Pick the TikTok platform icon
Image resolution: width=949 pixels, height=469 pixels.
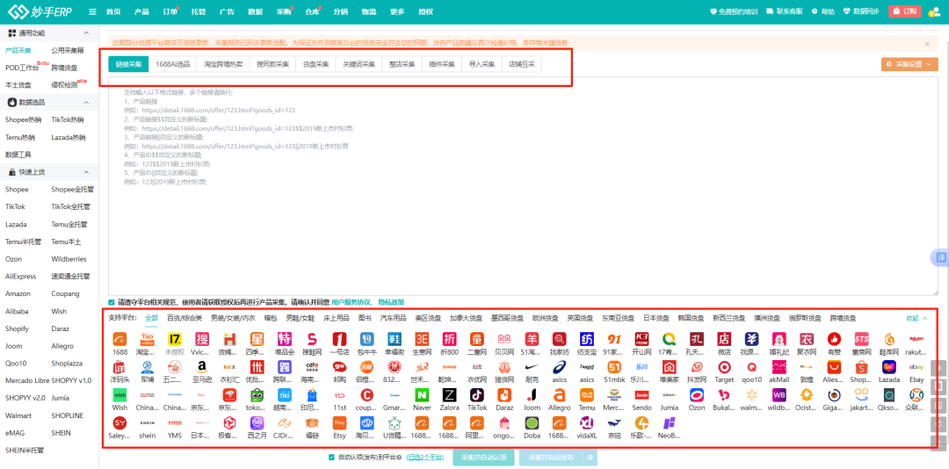(477, 395)
